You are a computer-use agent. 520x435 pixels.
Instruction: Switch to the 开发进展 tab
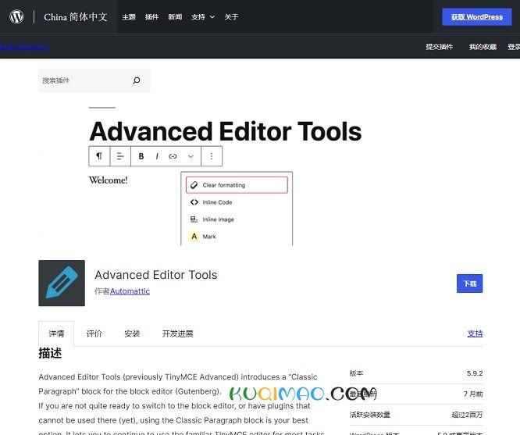click(x=177, y=333)
